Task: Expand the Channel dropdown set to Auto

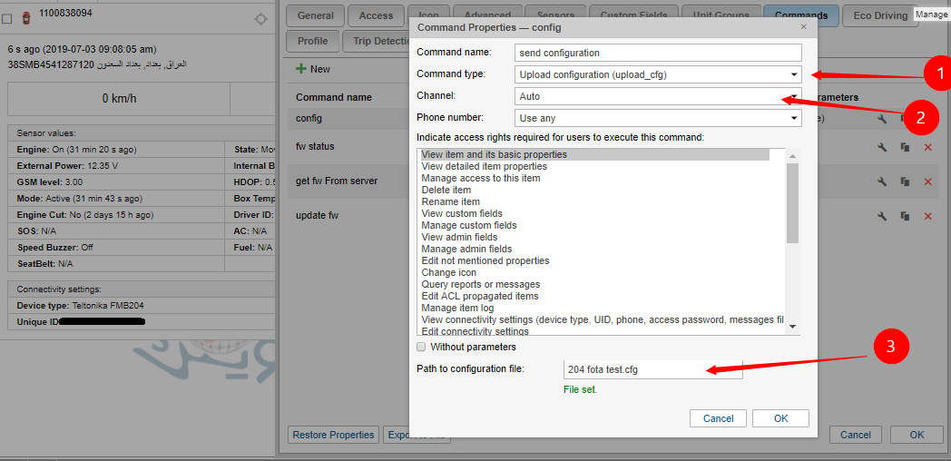Action: [658, 96]
